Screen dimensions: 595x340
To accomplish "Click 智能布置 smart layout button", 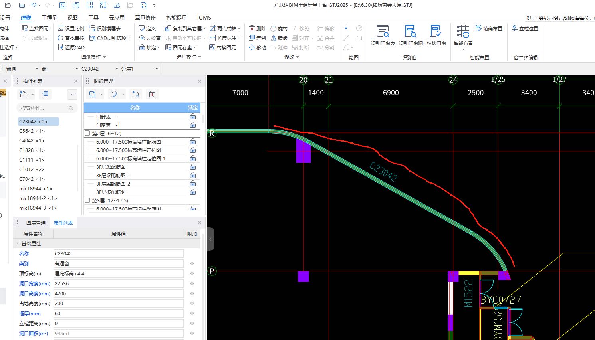I will coord(463,37).
